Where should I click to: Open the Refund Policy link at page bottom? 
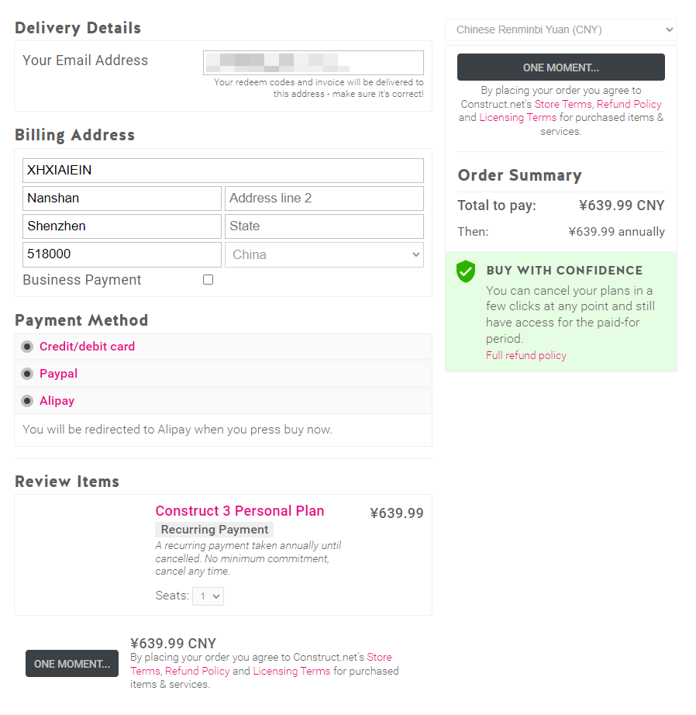[198, 672]
